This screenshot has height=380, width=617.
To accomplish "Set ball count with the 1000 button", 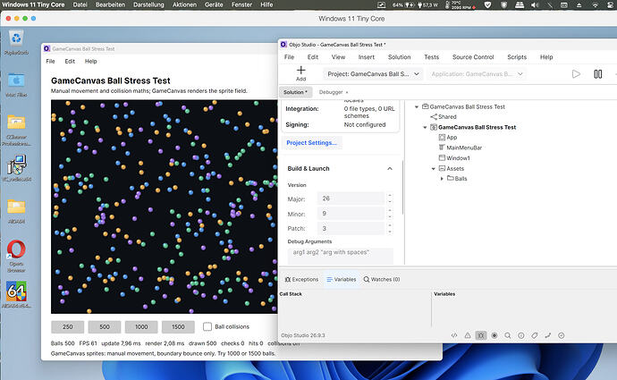I will (x=141, y=327).
